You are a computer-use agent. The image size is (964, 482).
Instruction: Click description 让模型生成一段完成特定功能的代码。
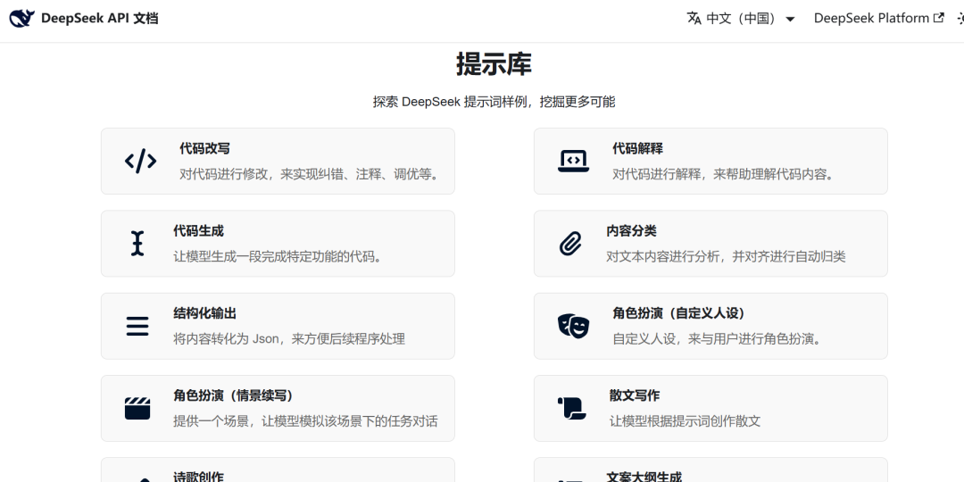pyautogui.click(x=278, y=257)
